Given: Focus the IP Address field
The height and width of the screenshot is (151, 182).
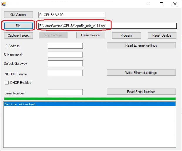Looking at the screenshot, I should 65,46.
